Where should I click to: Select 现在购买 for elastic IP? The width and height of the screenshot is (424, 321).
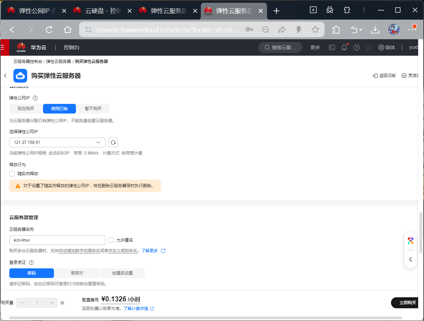pos(26,109)
